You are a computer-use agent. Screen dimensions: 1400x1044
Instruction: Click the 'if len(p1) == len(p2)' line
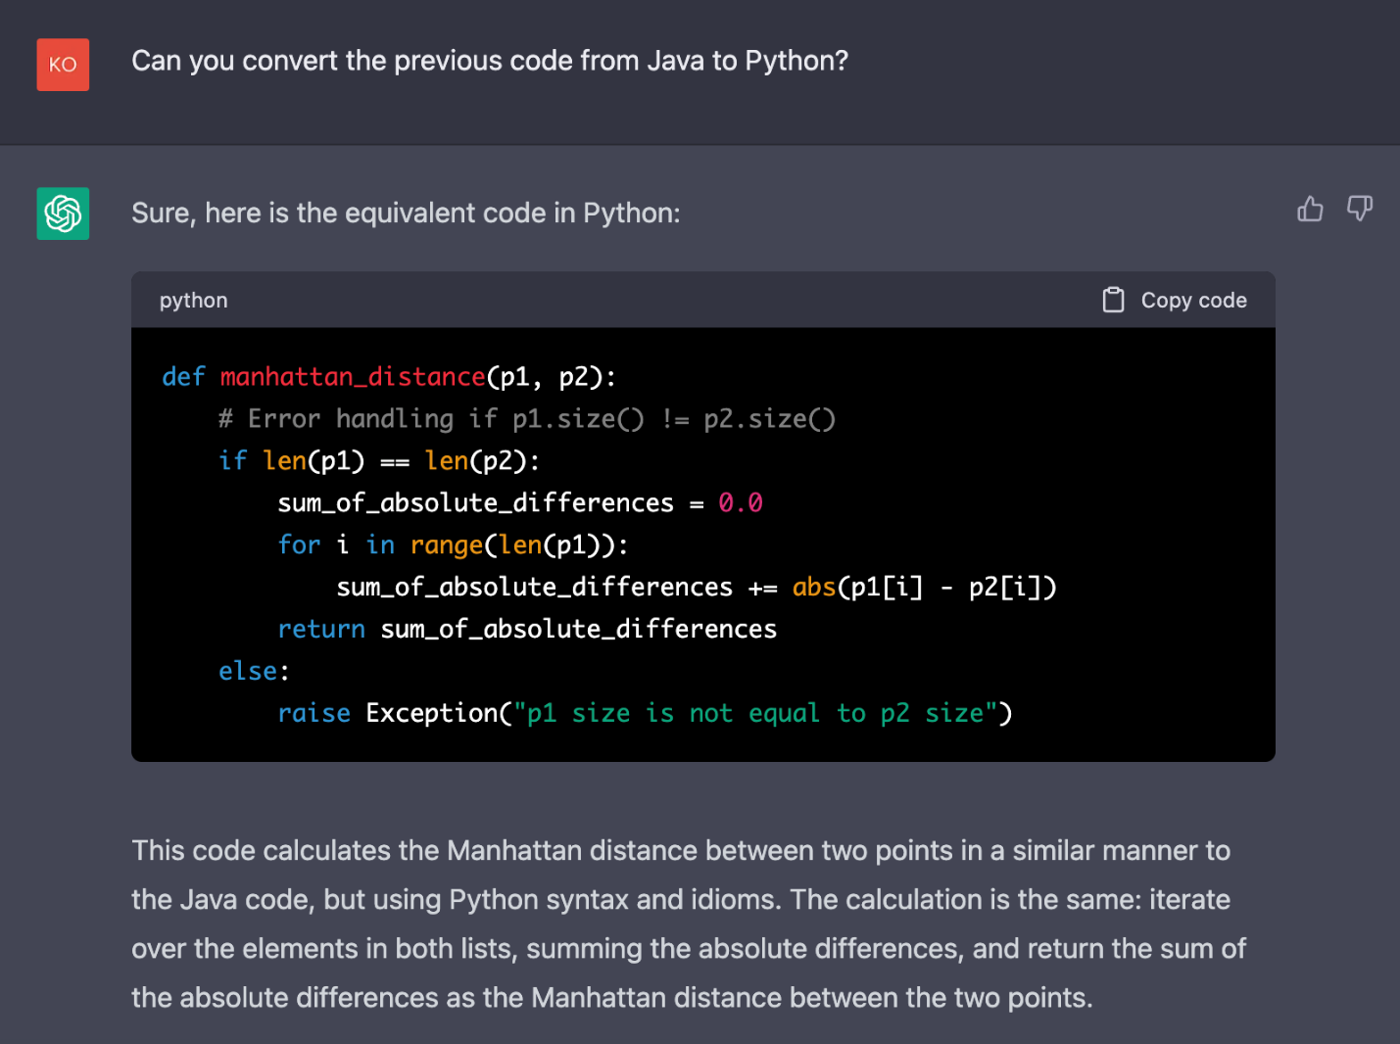pos(378,461)
